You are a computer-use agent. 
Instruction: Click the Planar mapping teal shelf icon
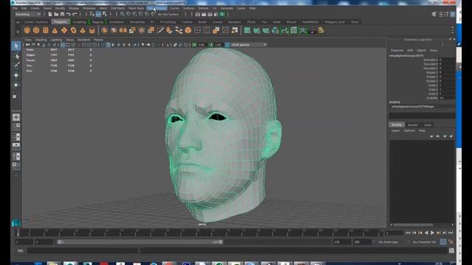(247, 30)
